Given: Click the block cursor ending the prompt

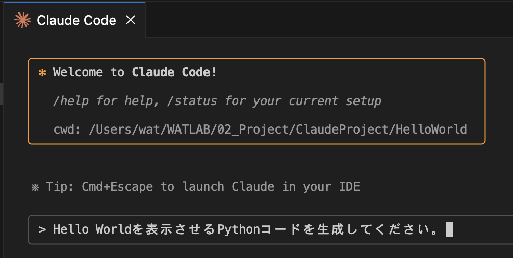Looking at the screenshot, I should (x=449, y=230).
